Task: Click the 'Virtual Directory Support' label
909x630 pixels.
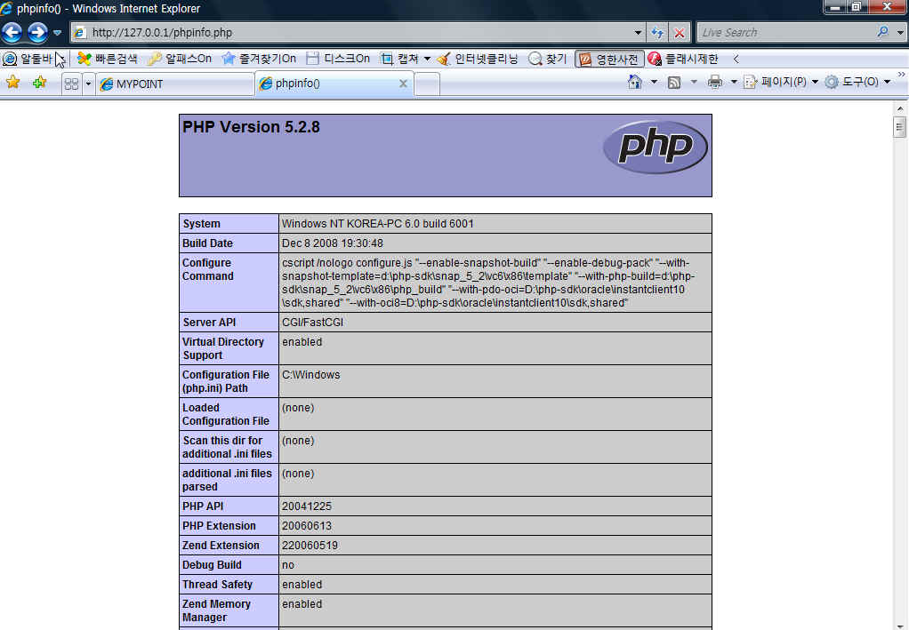Action: tap(222, 348)
